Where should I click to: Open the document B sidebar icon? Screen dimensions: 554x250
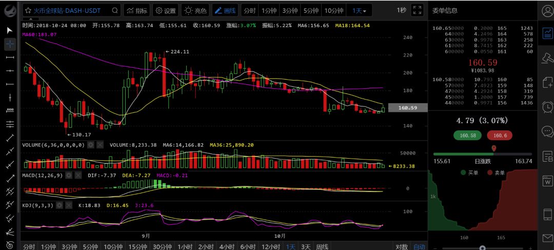pyautogui.click(x=548, y=156)
